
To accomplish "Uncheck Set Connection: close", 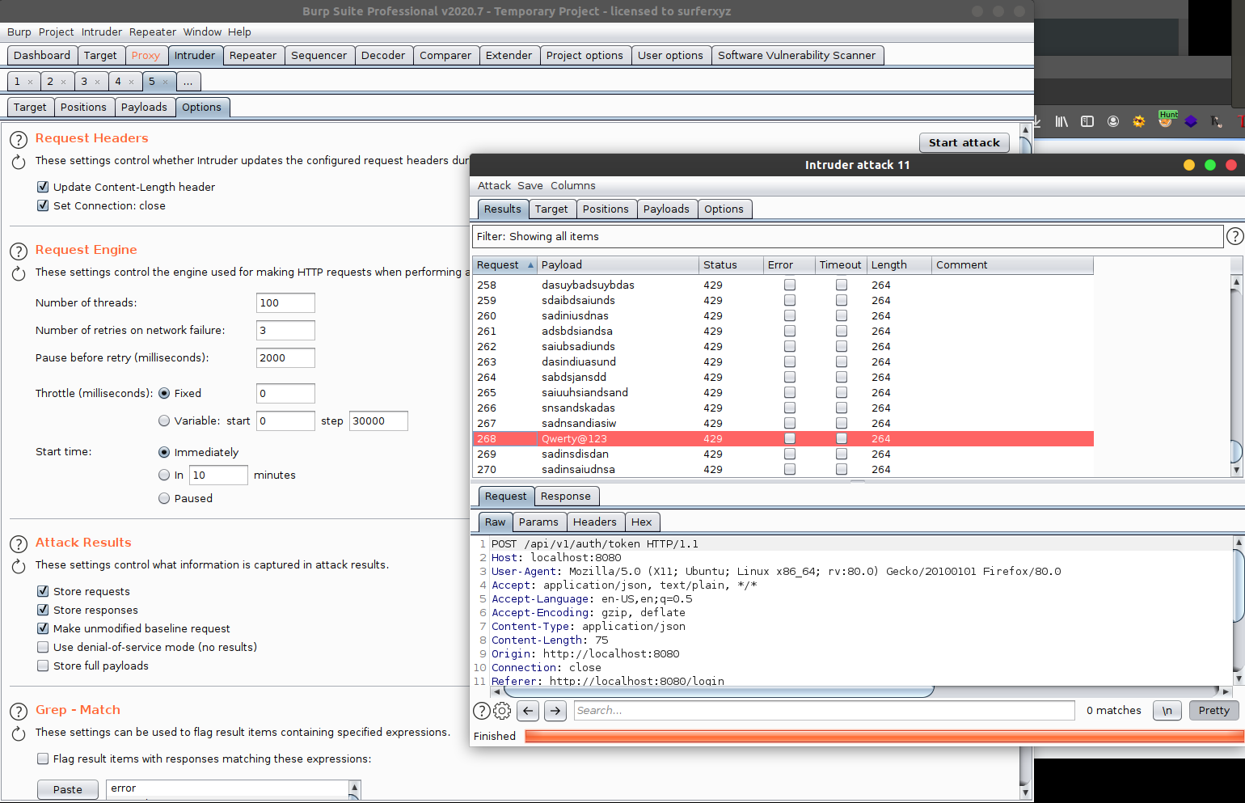I will coord(43,205).
